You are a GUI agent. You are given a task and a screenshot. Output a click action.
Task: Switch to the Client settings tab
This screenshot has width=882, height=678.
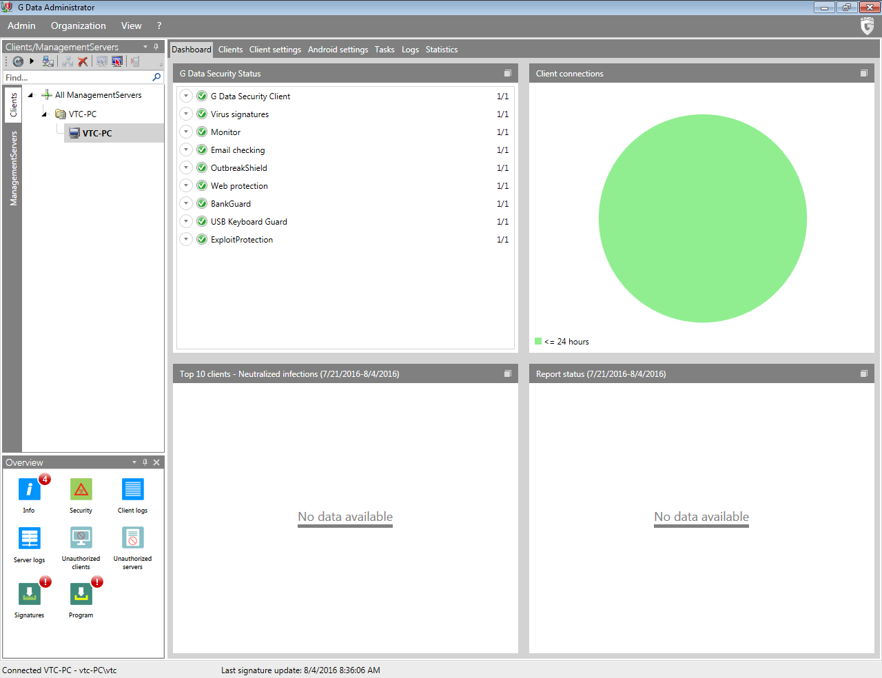(x=275, y=50)
